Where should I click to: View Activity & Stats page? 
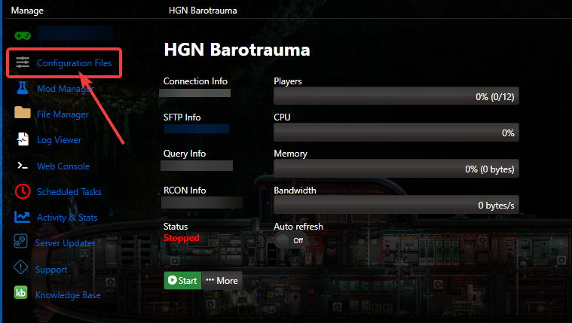tap(67, 218)
